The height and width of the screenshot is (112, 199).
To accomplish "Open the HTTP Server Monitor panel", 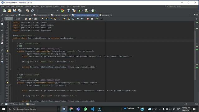I will click(x=15, y=104).
